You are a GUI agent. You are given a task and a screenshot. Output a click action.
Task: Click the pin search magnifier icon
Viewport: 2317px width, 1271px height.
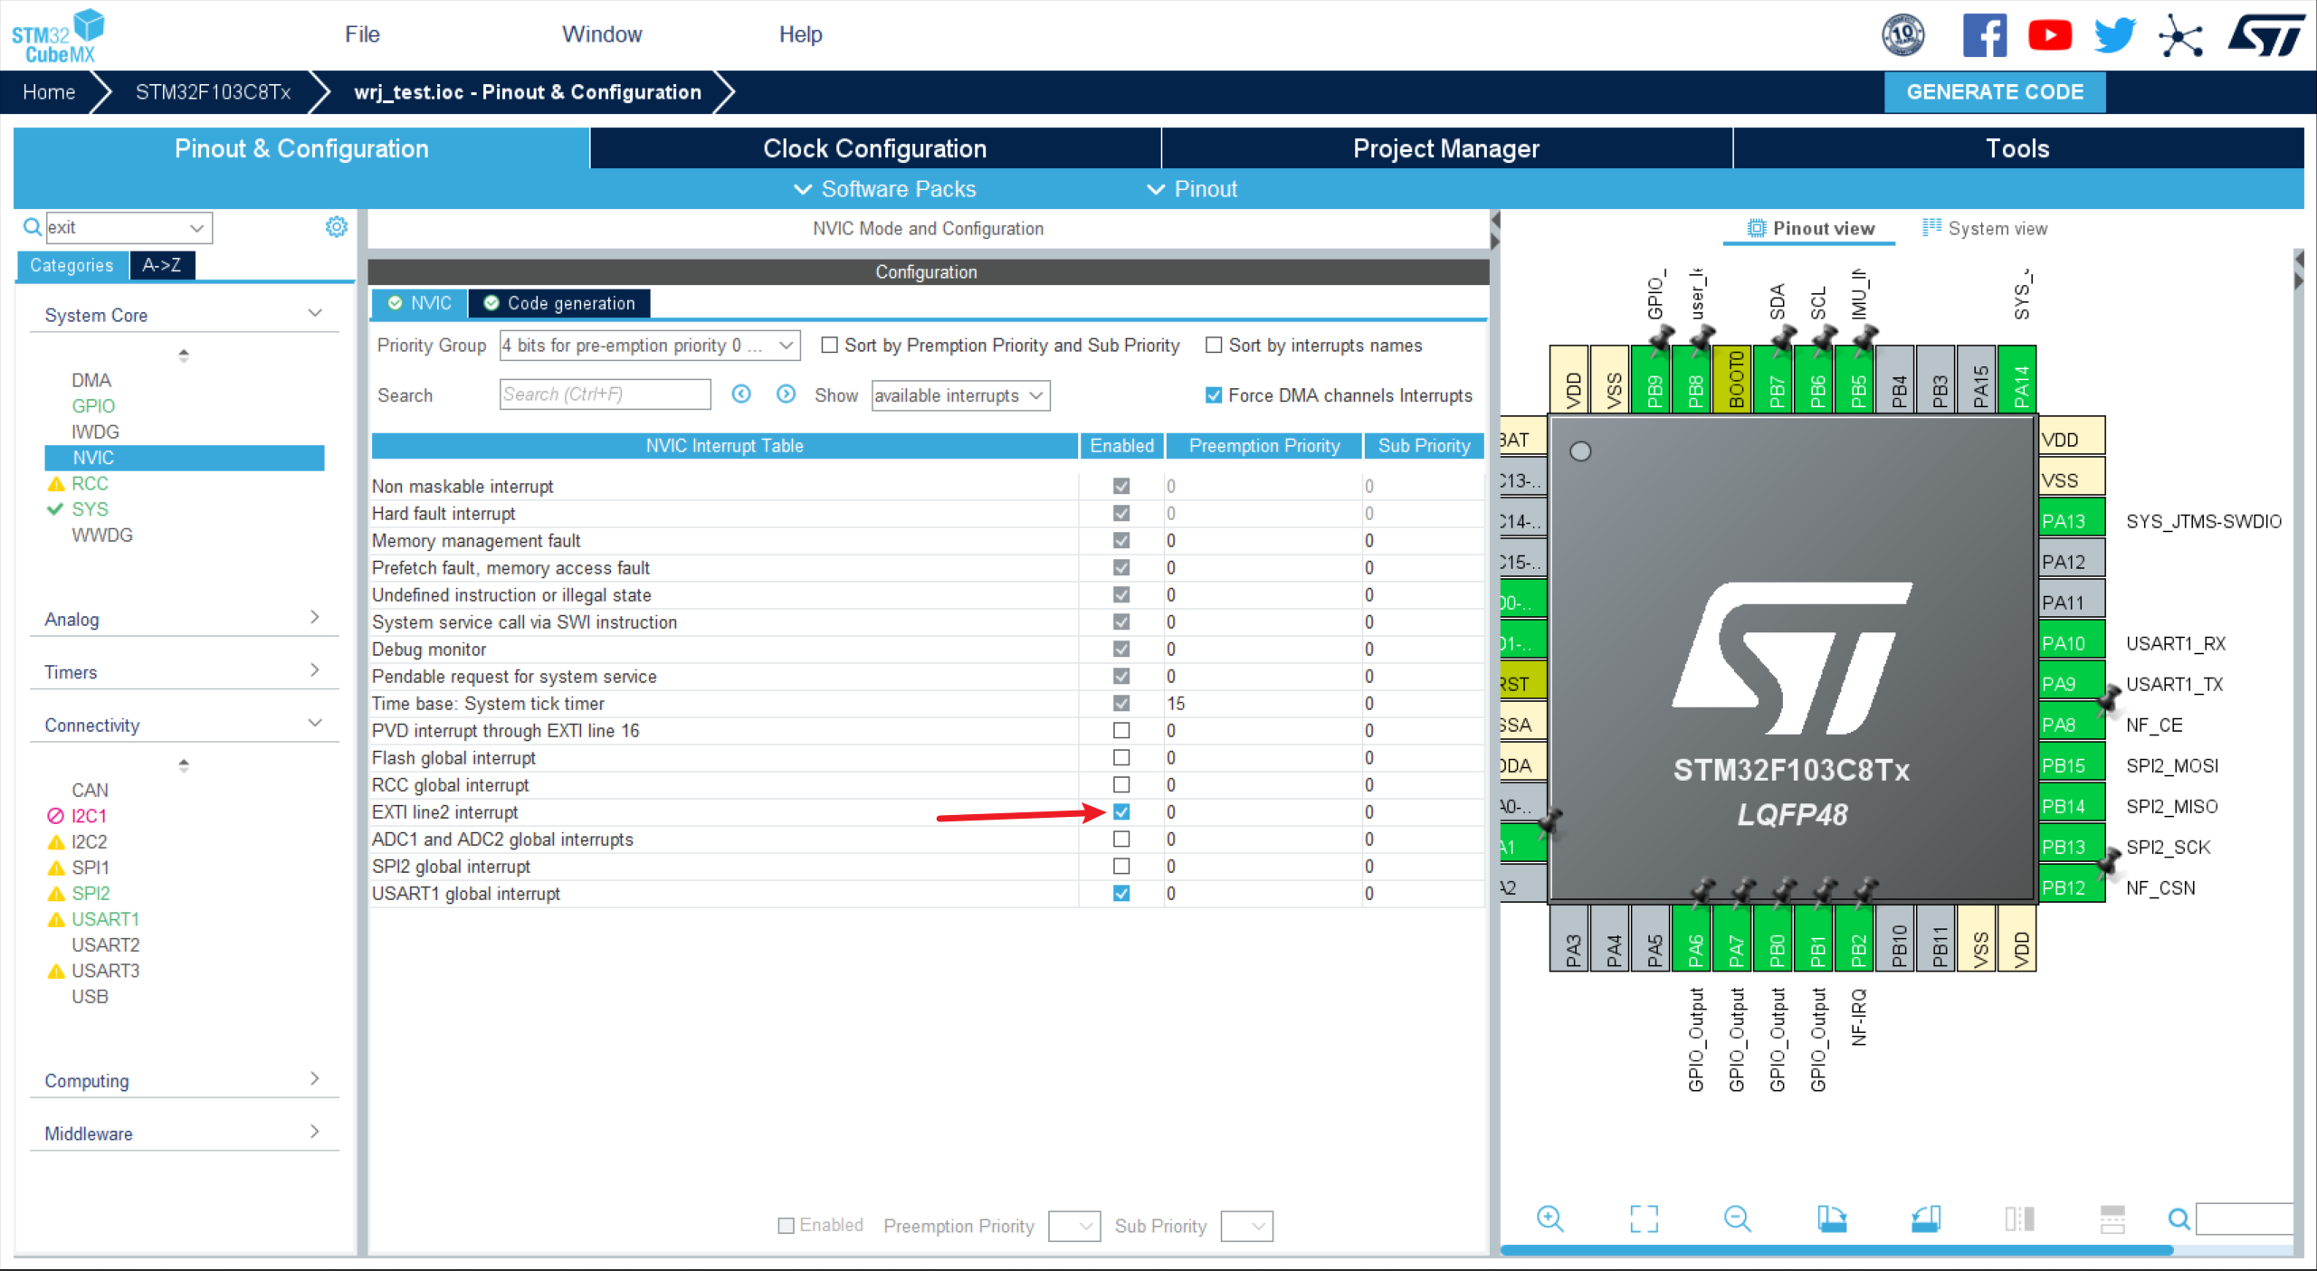[2179, 1219]
